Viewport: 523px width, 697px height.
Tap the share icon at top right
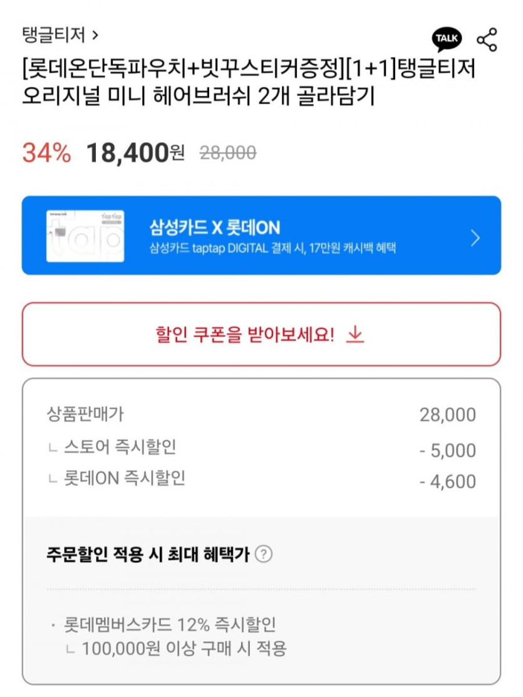tap(487, 39)
